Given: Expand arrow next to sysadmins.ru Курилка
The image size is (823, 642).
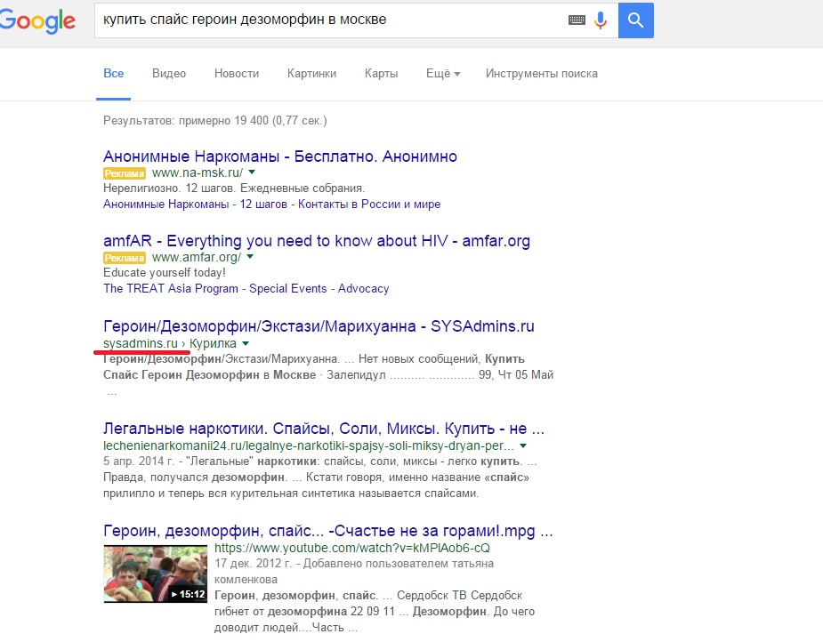Looking at the screenshot, I should [x=246, y=343].
